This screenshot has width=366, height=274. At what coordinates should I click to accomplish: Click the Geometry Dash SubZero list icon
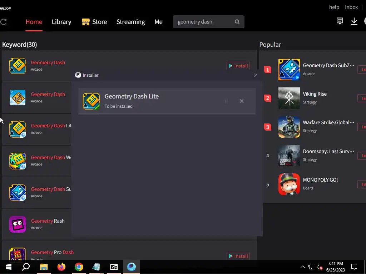[x=18, y=192]
